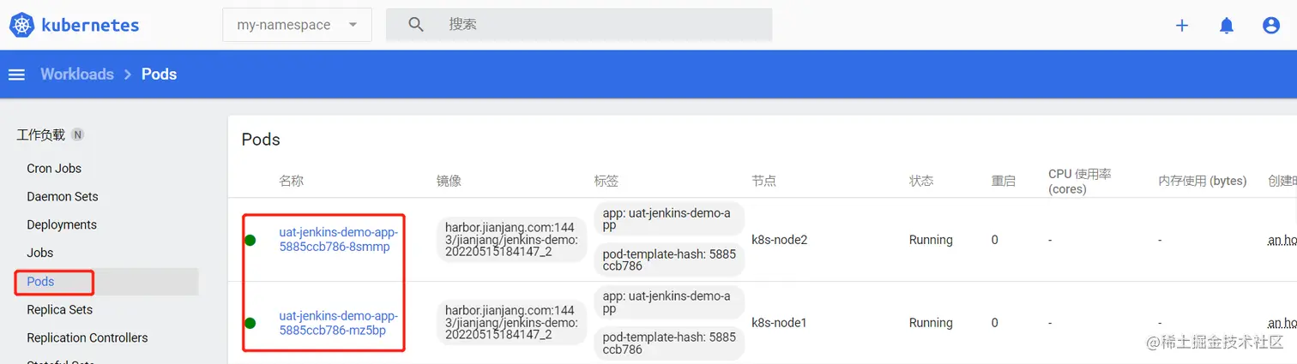Viewport: 1297px width, 364px height.
Task: Open the user account icon
Action: [x=1271, y=25]
